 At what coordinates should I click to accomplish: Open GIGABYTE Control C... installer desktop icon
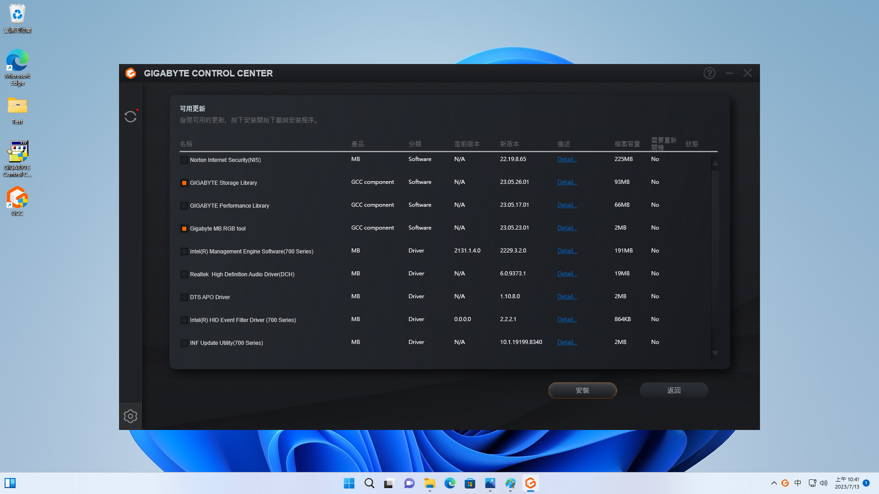tap(17, 159)
